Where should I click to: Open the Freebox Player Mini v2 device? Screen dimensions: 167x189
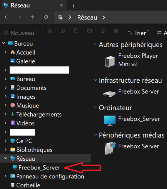[131, 60]
